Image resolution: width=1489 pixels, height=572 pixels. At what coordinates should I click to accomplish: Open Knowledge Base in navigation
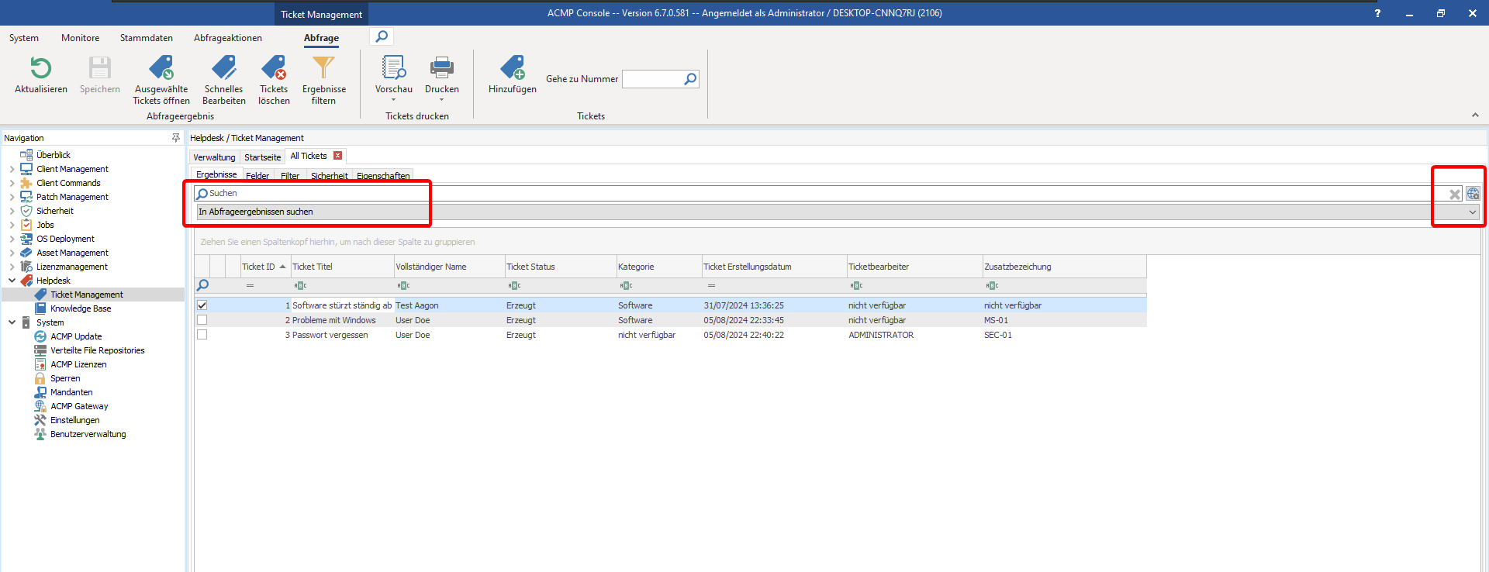pyautogui.click(x=81, y=308)
